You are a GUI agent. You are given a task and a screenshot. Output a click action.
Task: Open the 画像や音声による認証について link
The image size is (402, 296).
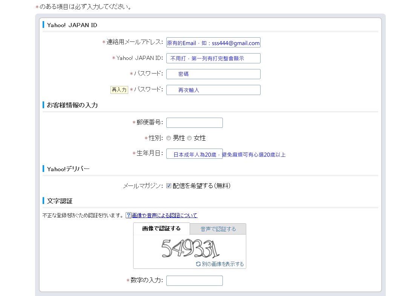click(164, 215)
